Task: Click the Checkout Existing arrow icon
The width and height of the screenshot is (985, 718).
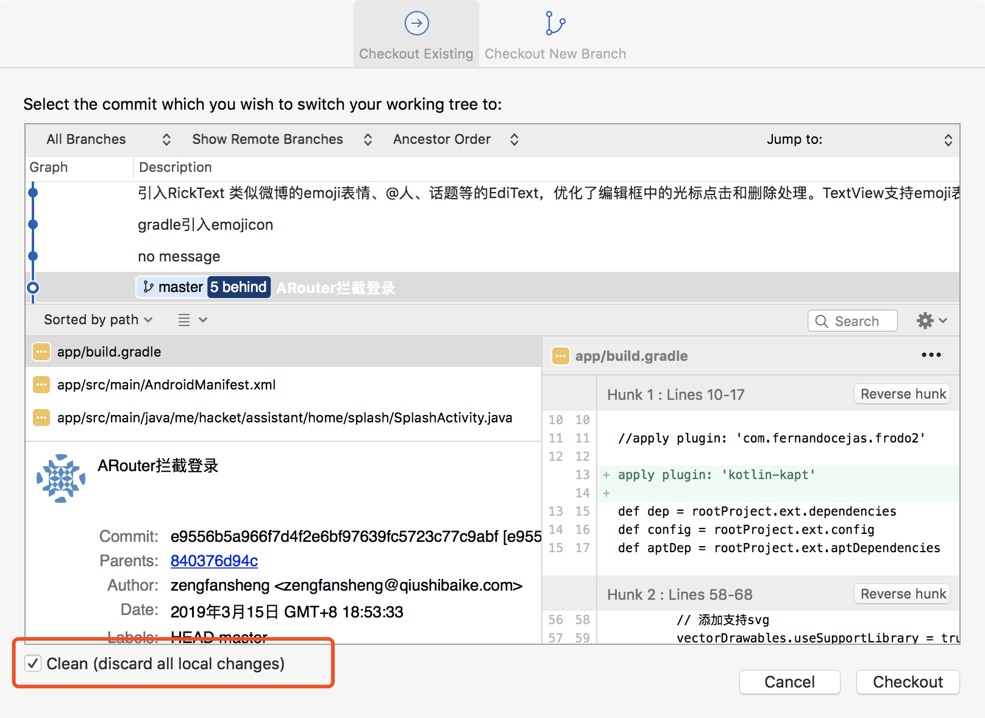Action: [417, 23]
